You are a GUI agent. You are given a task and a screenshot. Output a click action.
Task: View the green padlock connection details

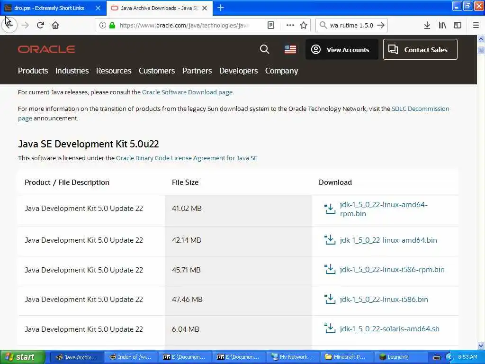point(112,25)
